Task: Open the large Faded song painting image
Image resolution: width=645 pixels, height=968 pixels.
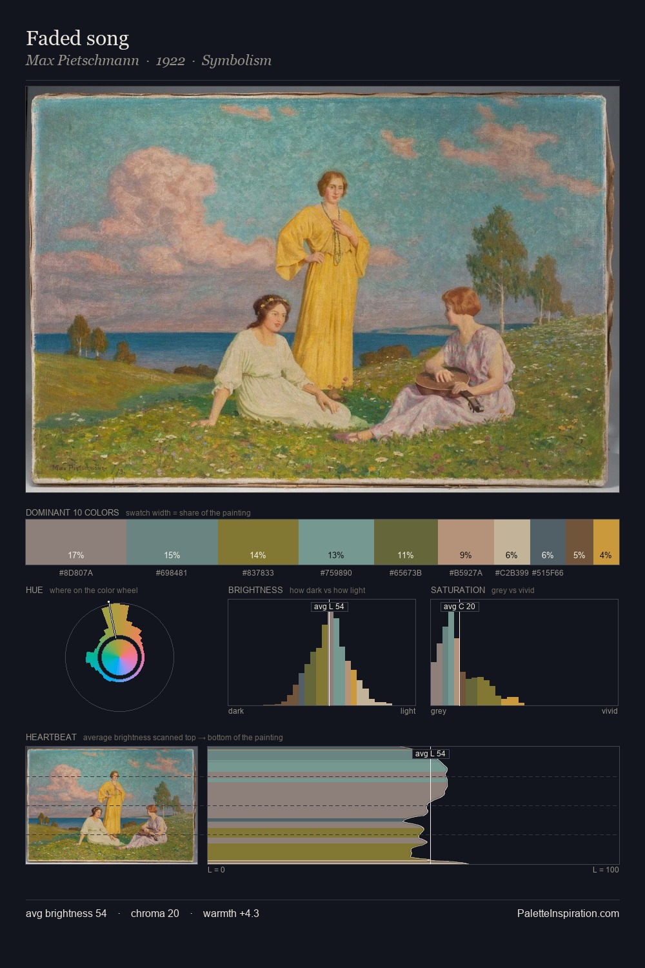Action: click(322, 289)
